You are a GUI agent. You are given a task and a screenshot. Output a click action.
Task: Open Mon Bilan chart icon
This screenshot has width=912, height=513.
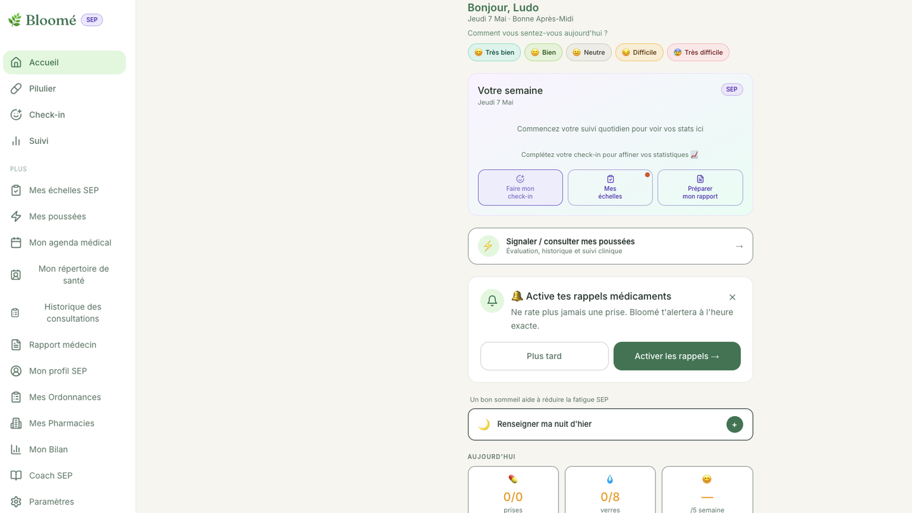click(16, 449)
